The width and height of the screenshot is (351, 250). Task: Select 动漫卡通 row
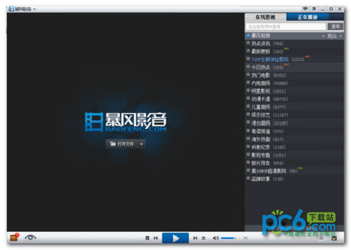click(294, 99)
